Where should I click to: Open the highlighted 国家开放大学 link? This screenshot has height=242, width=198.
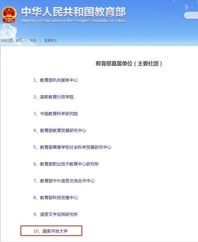55,231
